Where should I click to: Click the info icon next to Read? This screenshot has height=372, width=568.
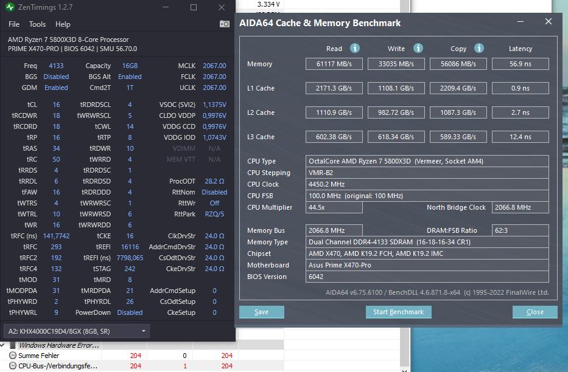pyautogui.click(x=355, y=48)
